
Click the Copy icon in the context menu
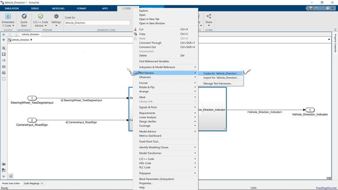[x=135, y=34]
